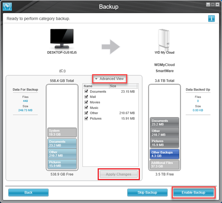This screenshot has width=222, height=203.
Task: Click the Data For Backup heading
Action: coord(25,90)
